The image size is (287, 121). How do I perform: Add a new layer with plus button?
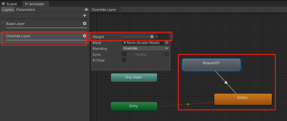pos(85,16)
